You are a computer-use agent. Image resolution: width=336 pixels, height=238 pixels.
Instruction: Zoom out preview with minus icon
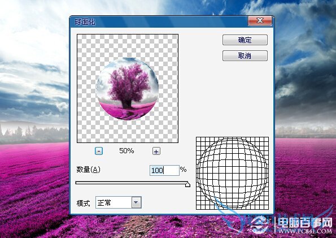pyautogui.click(x=99, y=151)
